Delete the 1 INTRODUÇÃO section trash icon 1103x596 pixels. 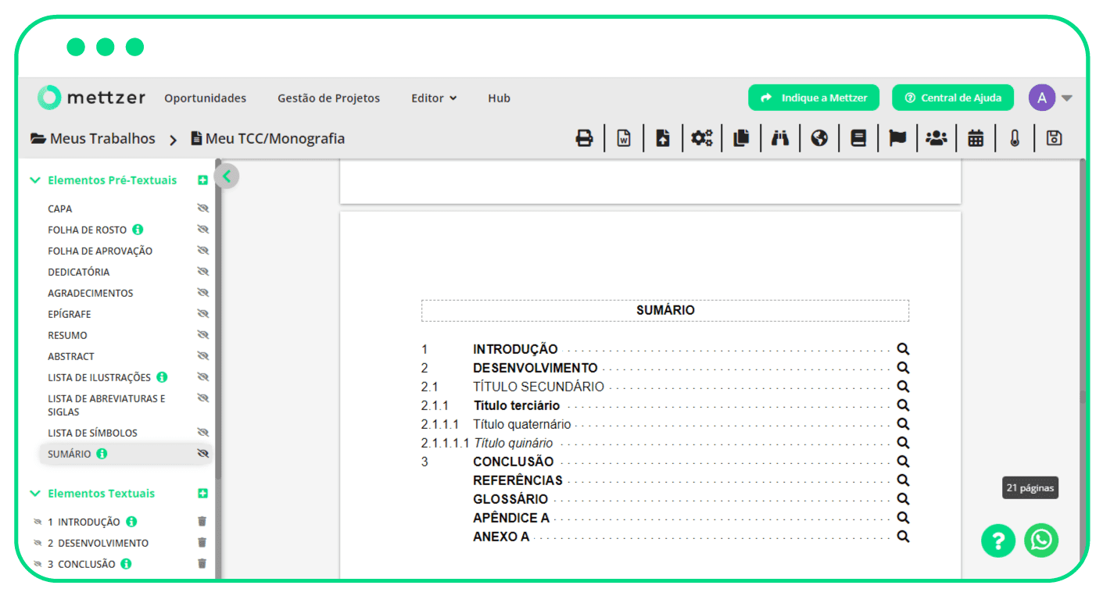(x=202, y=521)
